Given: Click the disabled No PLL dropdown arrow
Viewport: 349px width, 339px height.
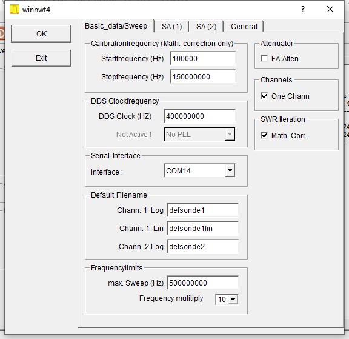Looking at the screenshot, I should point(230,134).
